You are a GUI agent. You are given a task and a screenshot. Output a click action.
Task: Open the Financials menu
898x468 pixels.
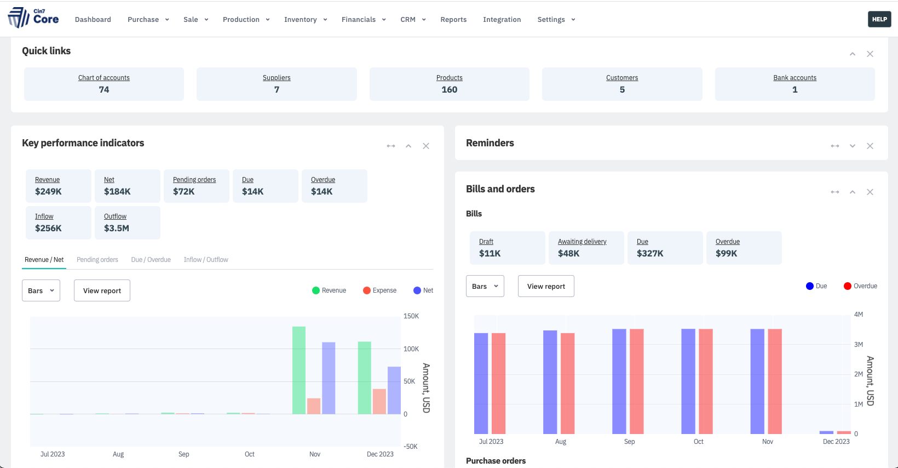364,20
